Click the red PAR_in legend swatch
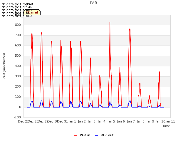The image size is (188, 141). pos(76,136)
